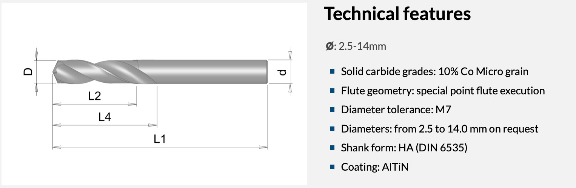
Task: Select the "Solid carbide grades: 10% Co Micro grain" line
Action: (434, 72)
